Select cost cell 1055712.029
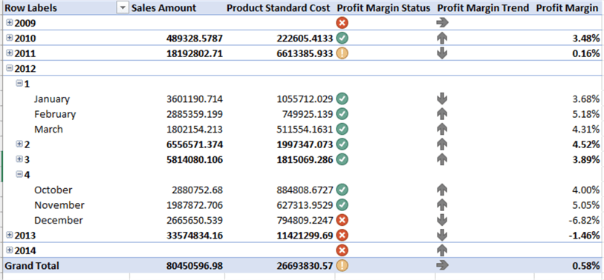This screenshot has height=280, width=604. (x=305, y=99)
